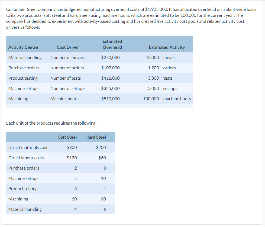The width and height of the screenshot is (265, 227).
Task: Click the Direct labour costs $60 value
Action: pos(103,158)
